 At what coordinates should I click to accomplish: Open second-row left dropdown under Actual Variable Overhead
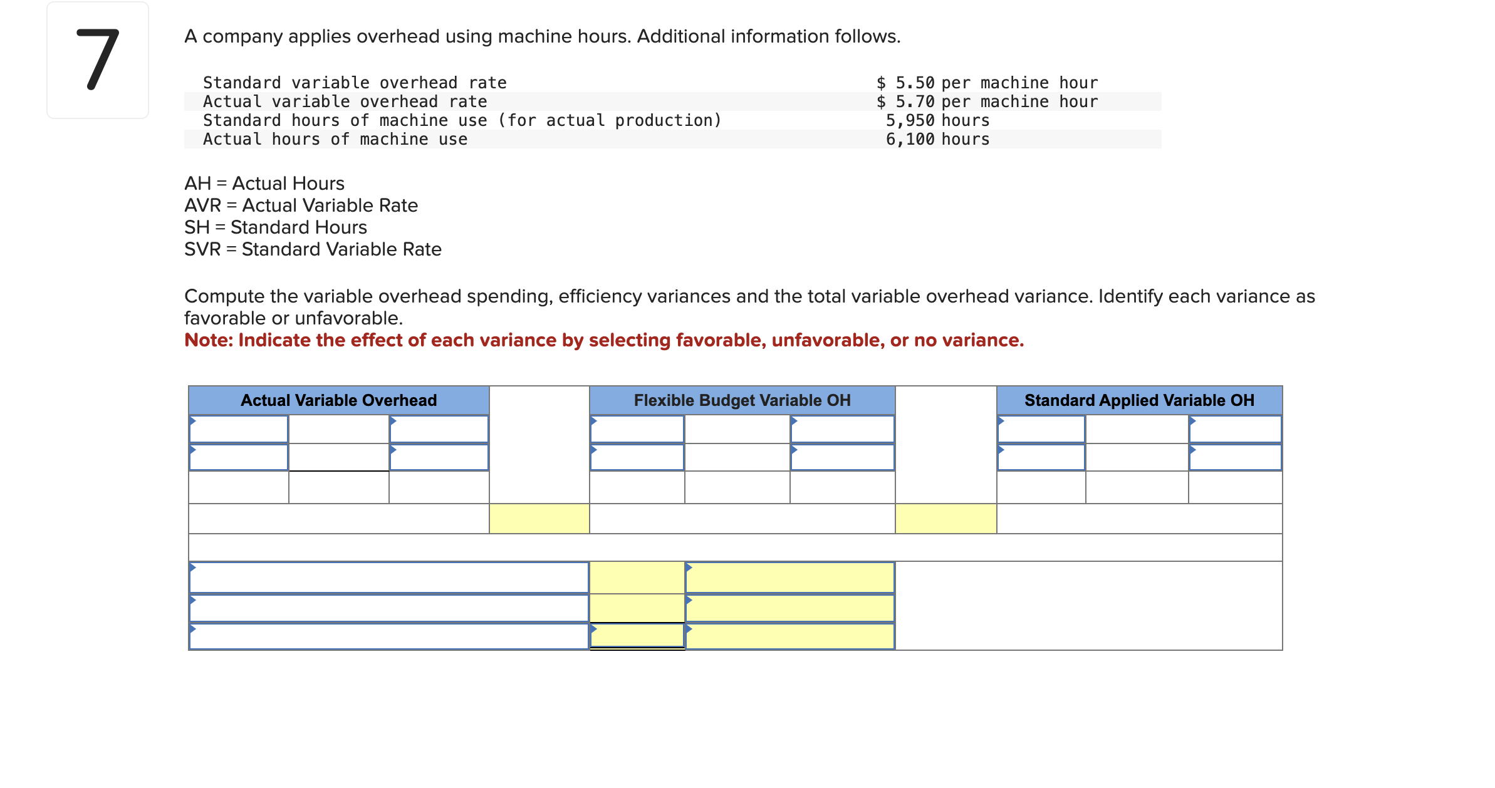pos(238,457)
